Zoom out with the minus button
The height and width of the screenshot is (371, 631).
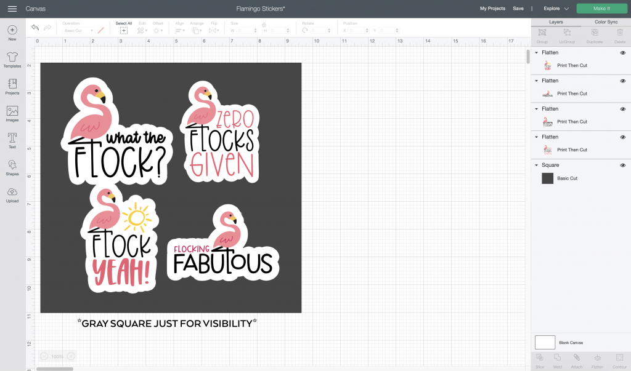44,356
